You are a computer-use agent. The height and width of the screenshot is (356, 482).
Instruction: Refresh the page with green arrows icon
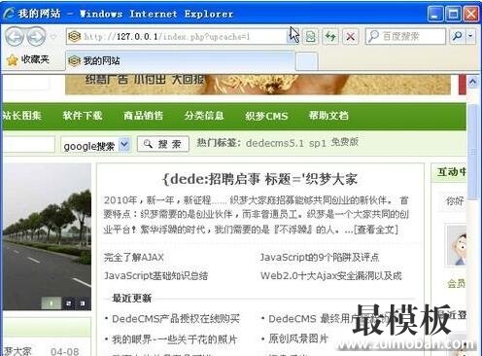[330, 36]
